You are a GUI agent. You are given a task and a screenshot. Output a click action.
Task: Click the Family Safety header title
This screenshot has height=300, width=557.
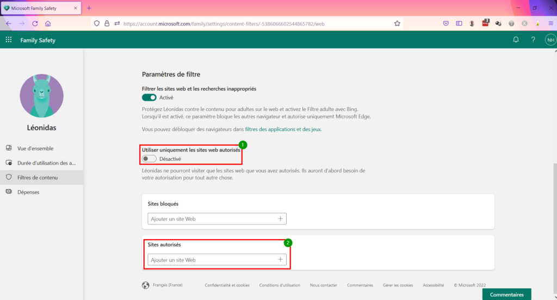pos(38,40)
